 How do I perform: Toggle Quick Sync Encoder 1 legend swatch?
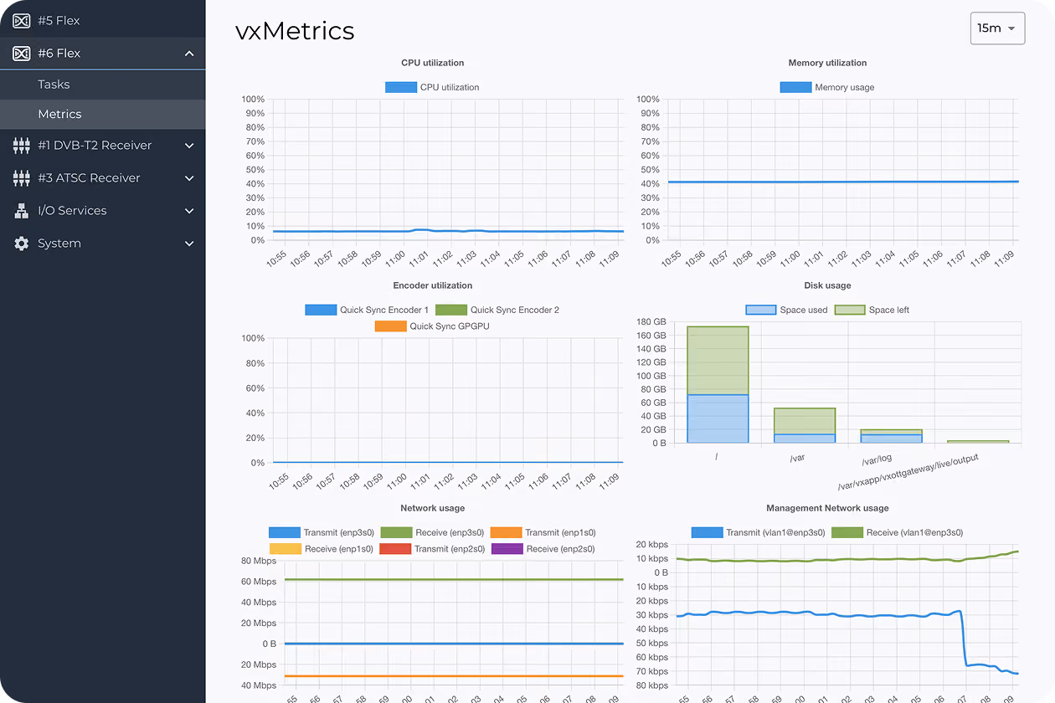point(321,310)
